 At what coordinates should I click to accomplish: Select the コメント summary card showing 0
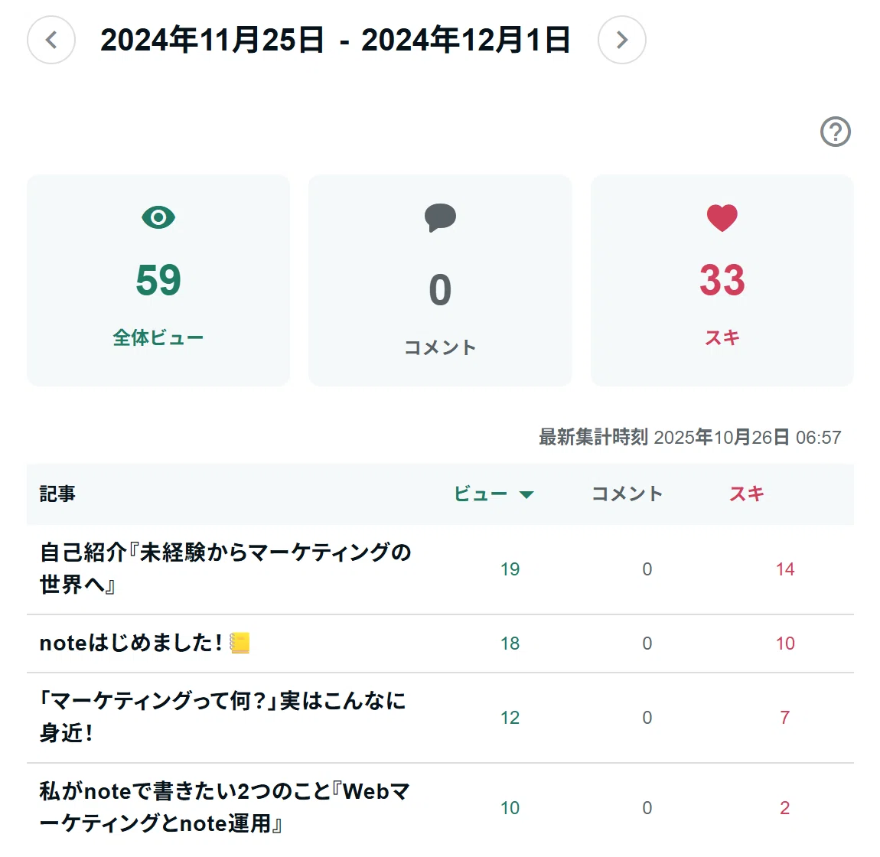tap(440, 280)
